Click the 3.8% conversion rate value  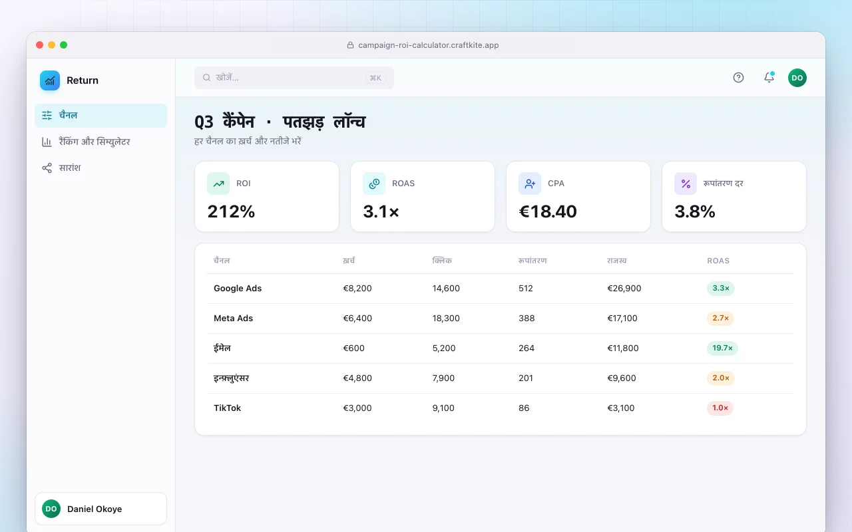695,211
